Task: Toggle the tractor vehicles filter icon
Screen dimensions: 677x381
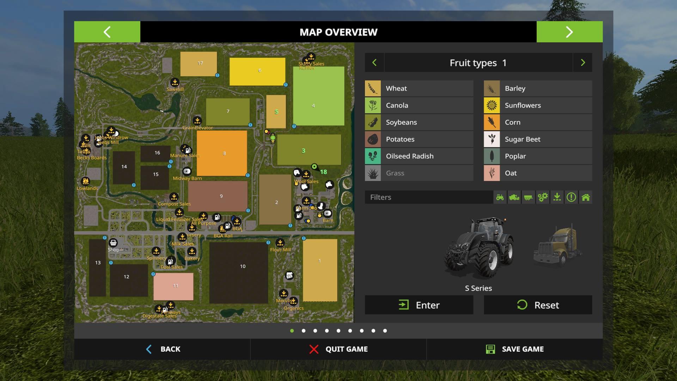Action: (500, 197)
